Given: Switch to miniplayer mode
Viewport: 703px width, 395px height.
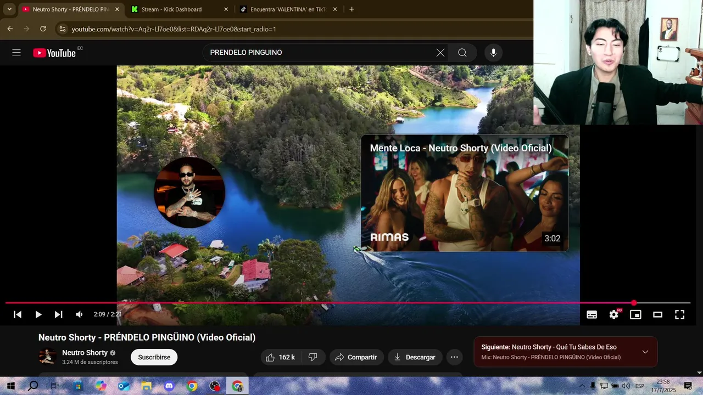Looking at the screenshot, I should pyautogui.click(x=635, y=314).
